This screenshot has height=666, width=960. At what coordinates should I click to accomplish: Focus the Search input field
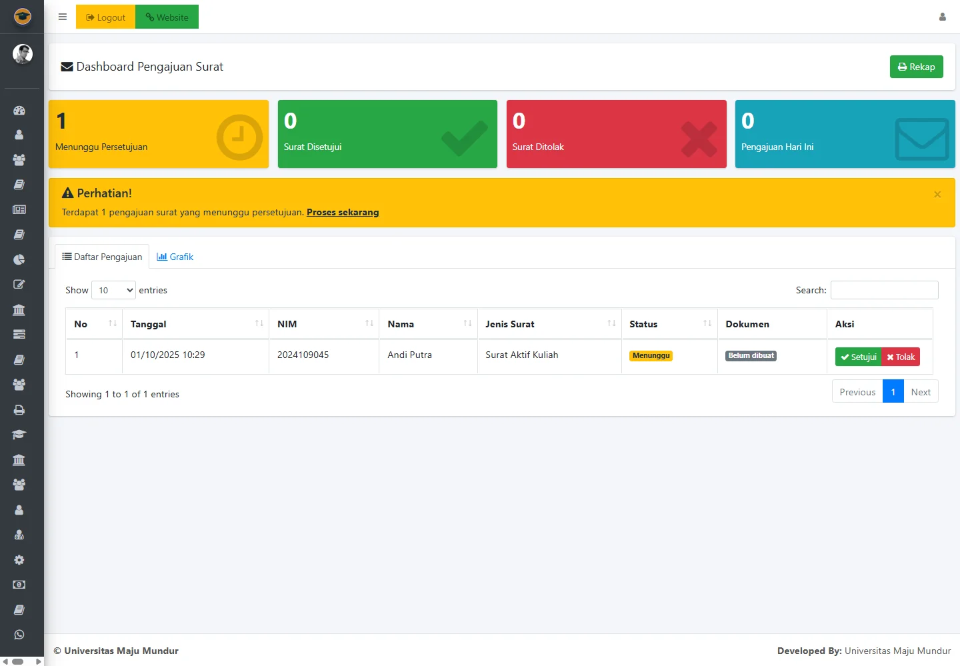(x=884, y=290)
